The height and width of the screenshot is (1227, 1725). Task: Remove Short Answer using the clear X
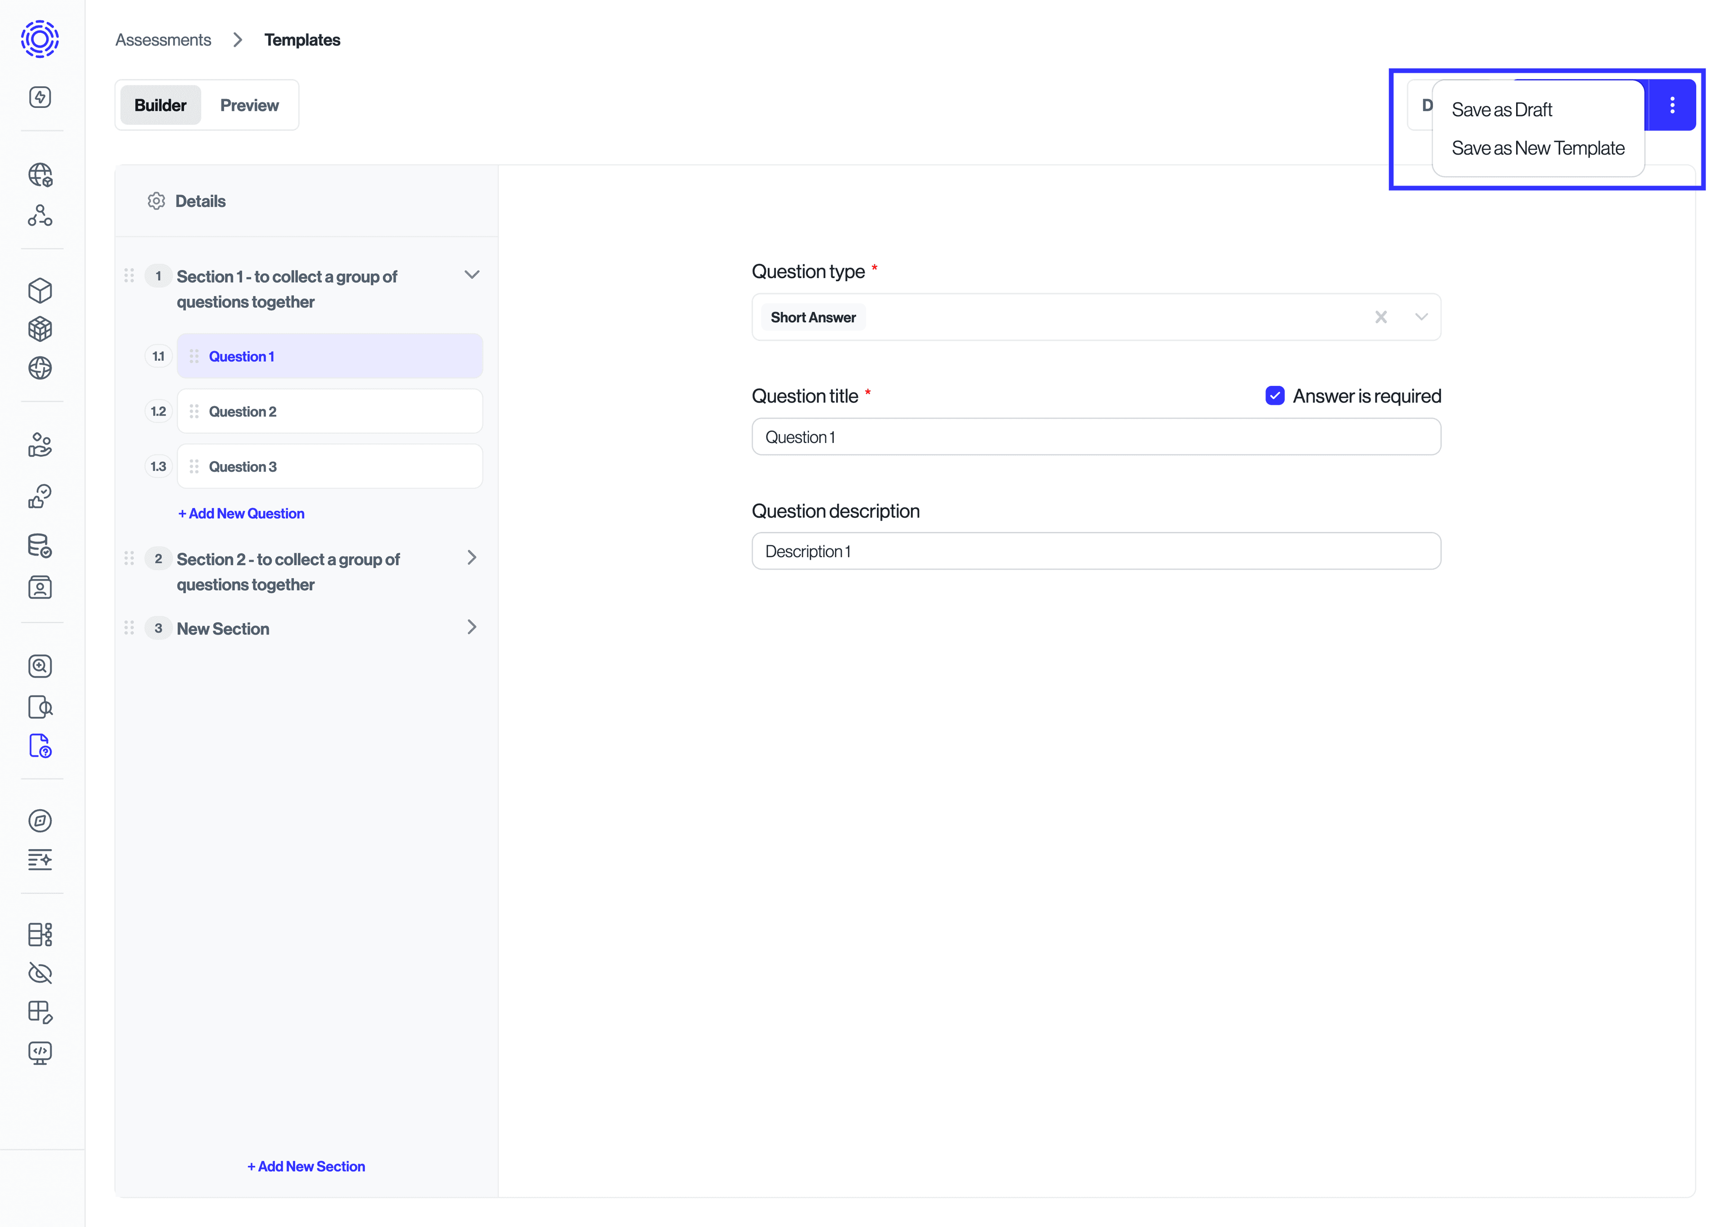1381,317
